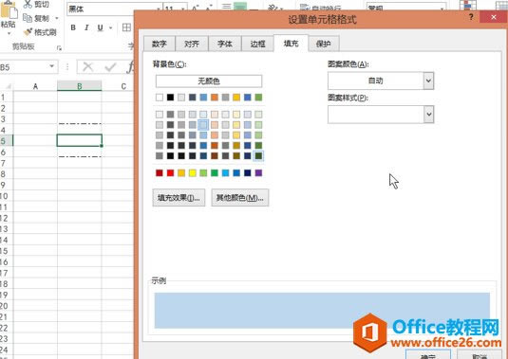508x359 pixels.
Task: Select column B header
Action: coord(80,86)
